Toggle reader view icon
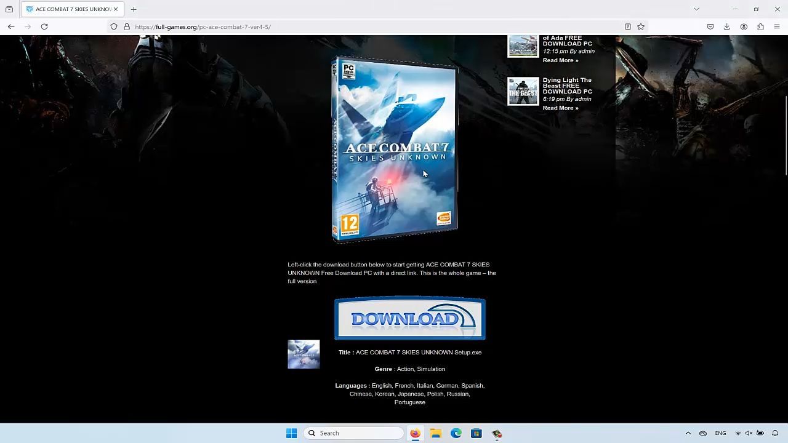Viewport: 788px width, 443px height. point(627,26)
